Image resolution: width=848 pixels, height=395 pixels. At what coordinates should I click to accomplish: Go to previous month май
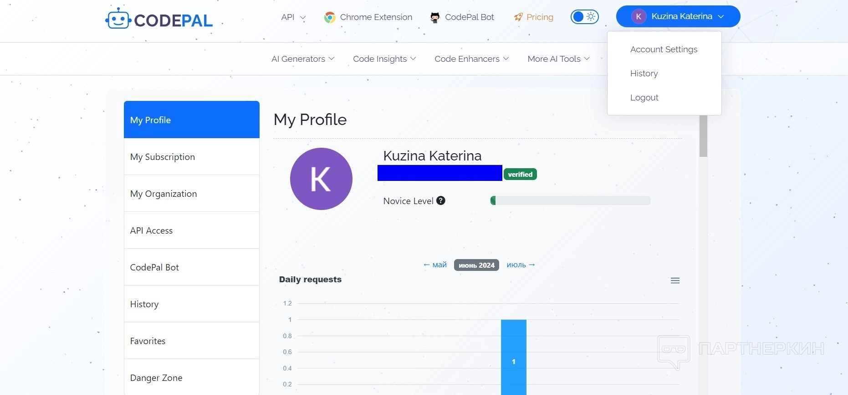coord(435,265)
